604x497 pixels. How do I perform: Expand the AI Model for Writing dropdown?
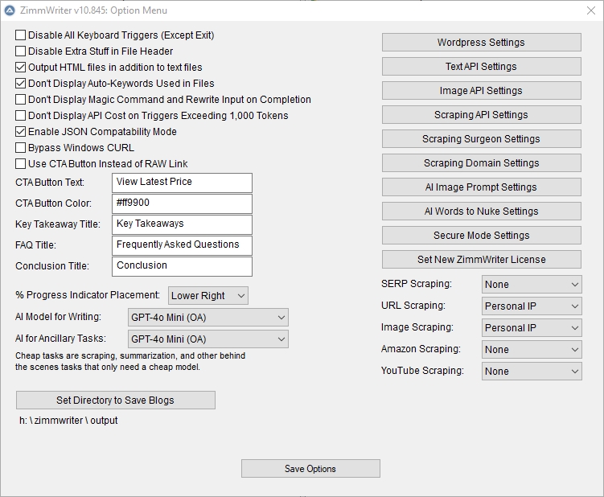(207, 318)
